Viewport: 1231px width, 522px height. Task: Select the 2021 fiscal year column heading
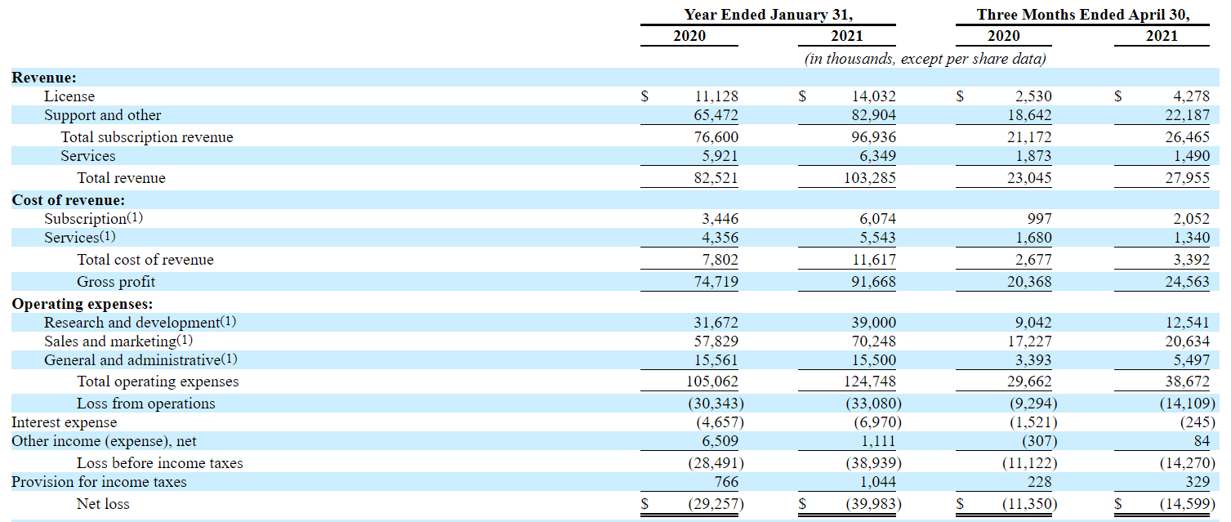click(x=846, y=36)
